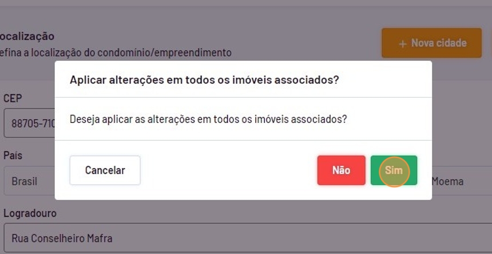Click the Logradouro field label
Image resolution: width=492 pixels, height=254 pixels.
coord(30,213)
